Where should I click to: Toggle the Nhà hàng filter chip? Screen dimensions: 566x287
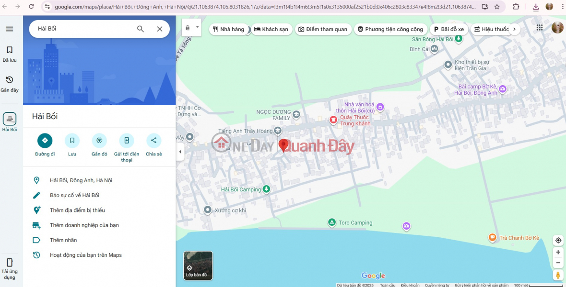(229, 29)
